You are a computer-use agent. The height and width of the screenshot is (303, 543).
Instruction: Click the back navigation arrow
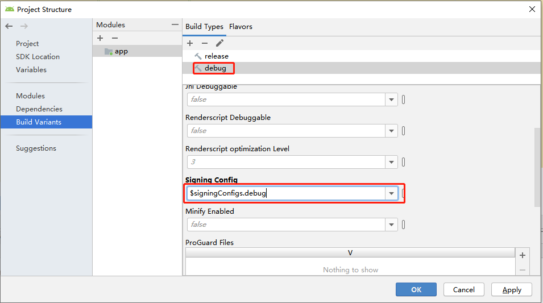pos(9,26)
